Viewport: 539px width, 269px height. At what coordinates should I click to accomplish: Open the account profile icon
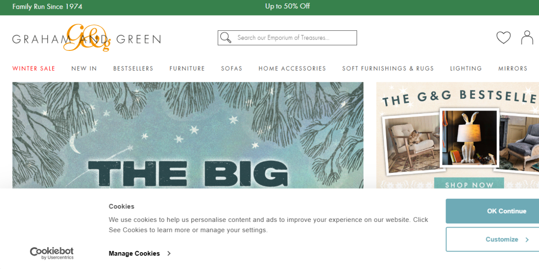coord(527,37)
